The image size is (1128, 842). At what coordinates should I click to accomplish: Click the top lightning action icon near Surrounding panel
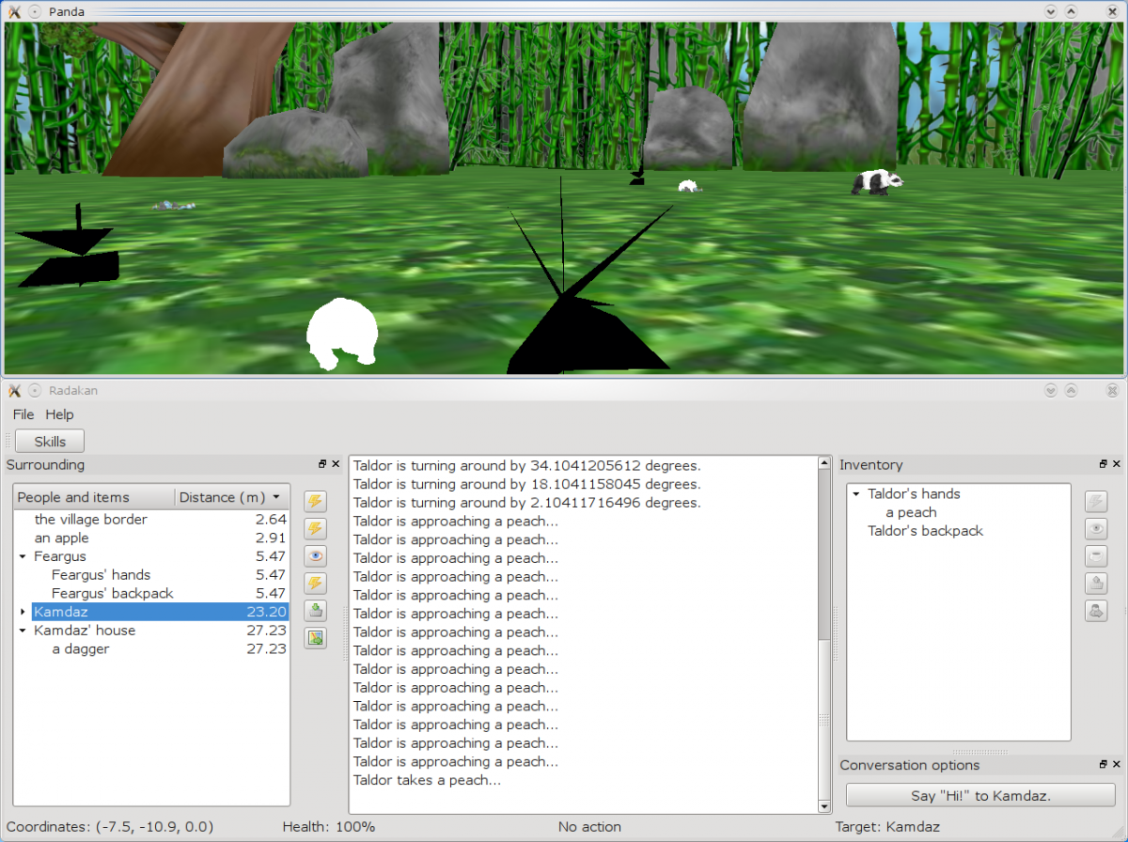tap(315, 501)
